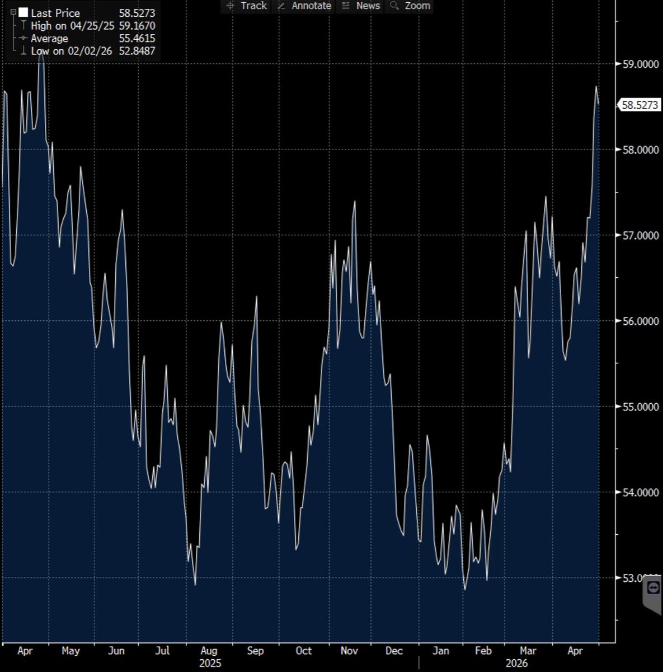This screenshot has height=672, width=663.
Task: Click the Apr label at the axis start
Action: click(25, 651)
